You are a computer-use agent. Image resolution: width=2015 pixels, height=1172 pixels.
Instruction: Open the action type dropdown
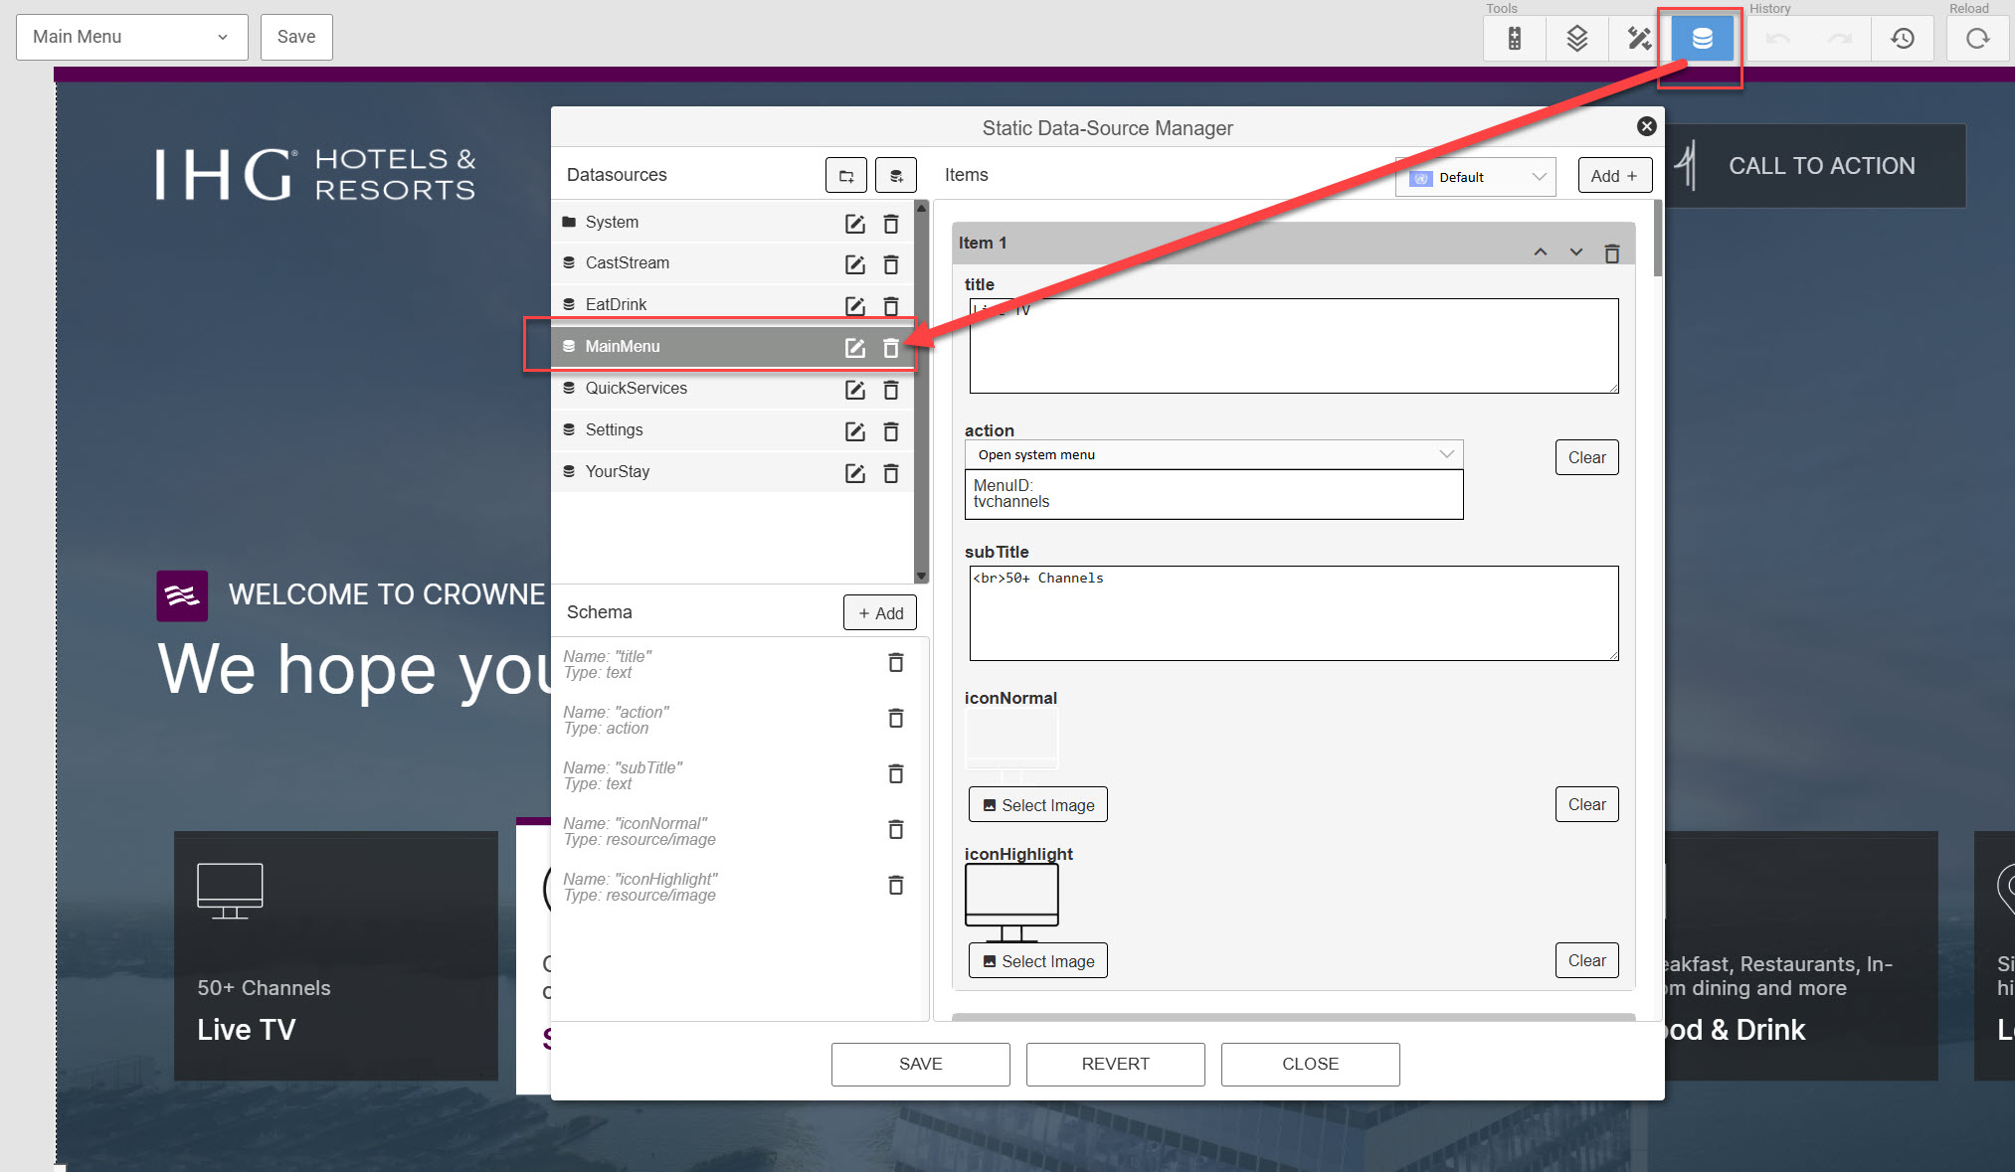click(x=1213, y=454)
